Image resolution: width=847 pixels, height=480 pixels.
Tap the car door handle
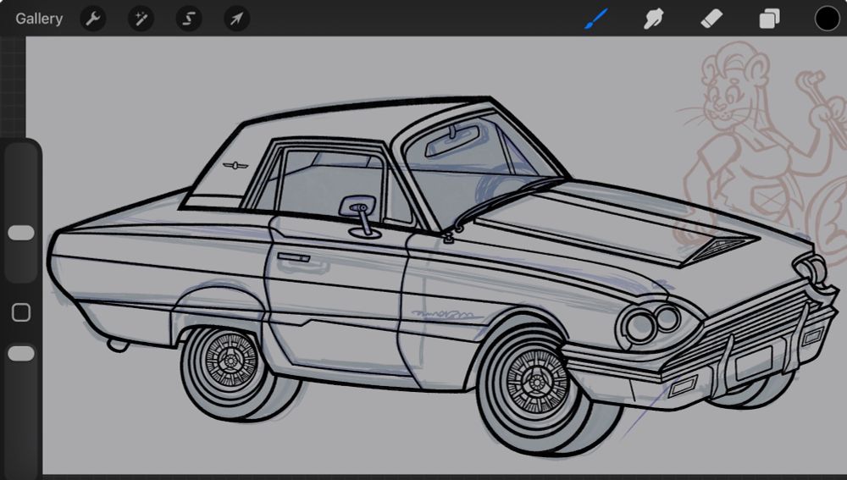[293, 257]
